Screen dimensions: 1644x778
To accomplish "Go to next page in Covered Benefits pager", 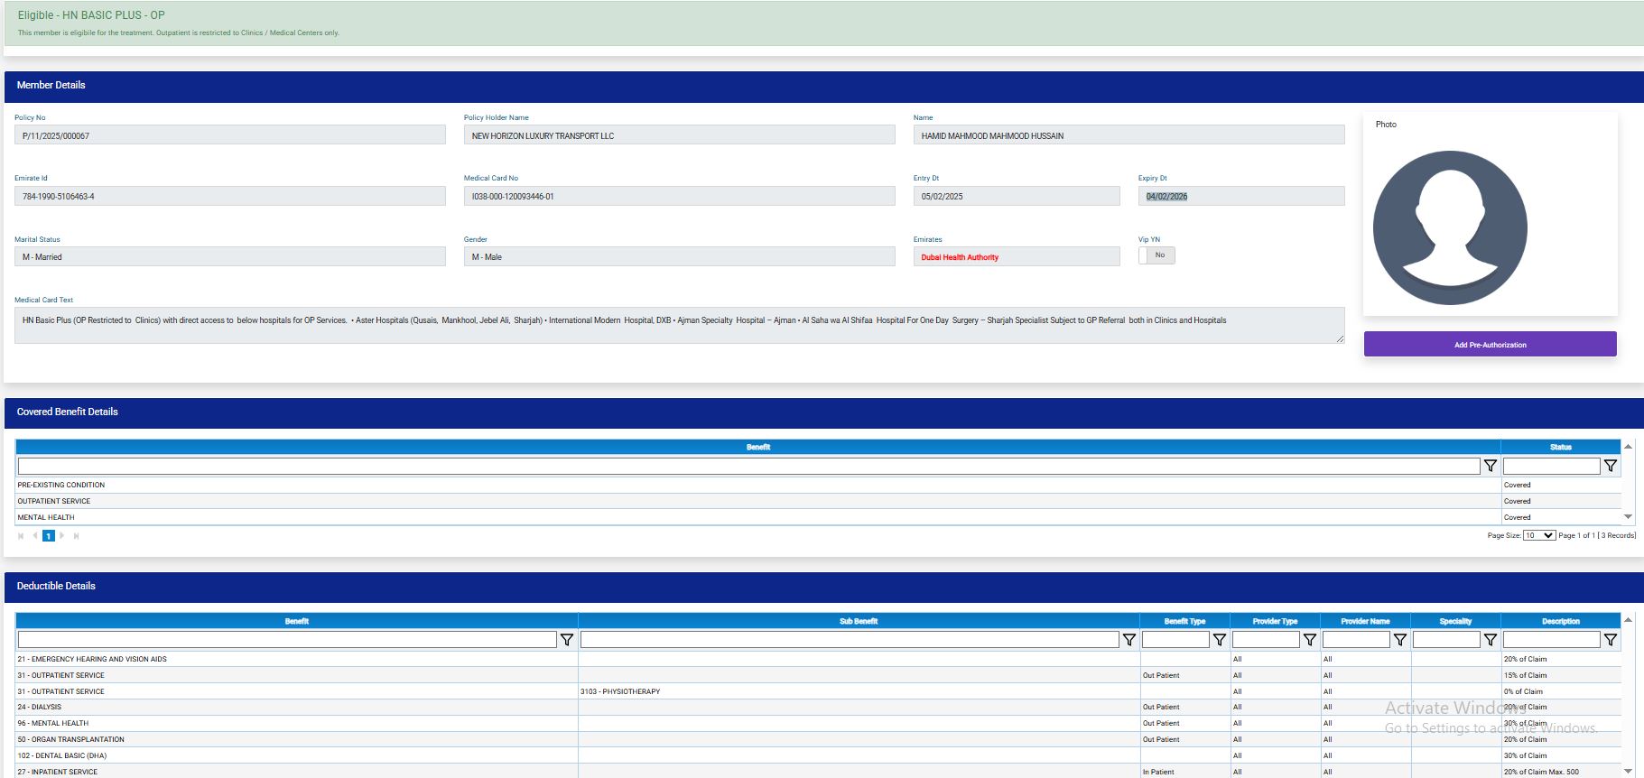I will [62, 536].
